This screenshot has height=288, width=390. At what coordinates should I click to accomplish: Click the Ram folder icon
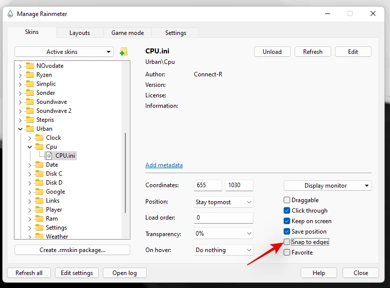[39, 219]
